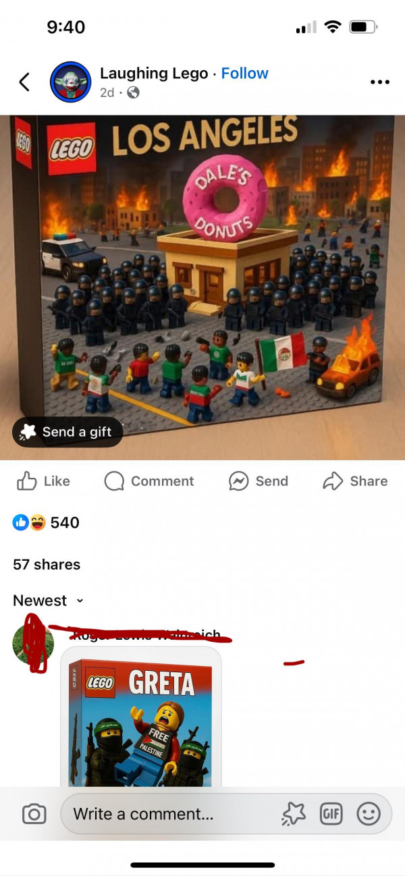The height and width of the screenshot is (876, 405).
Task: Open the Lego Greta comment image
Action: 141,721
